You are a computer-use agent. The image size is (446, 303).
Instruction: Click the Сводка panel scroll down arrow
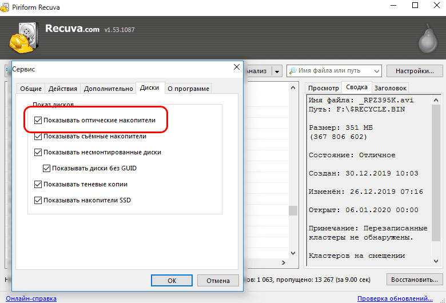tap(436, 261)
